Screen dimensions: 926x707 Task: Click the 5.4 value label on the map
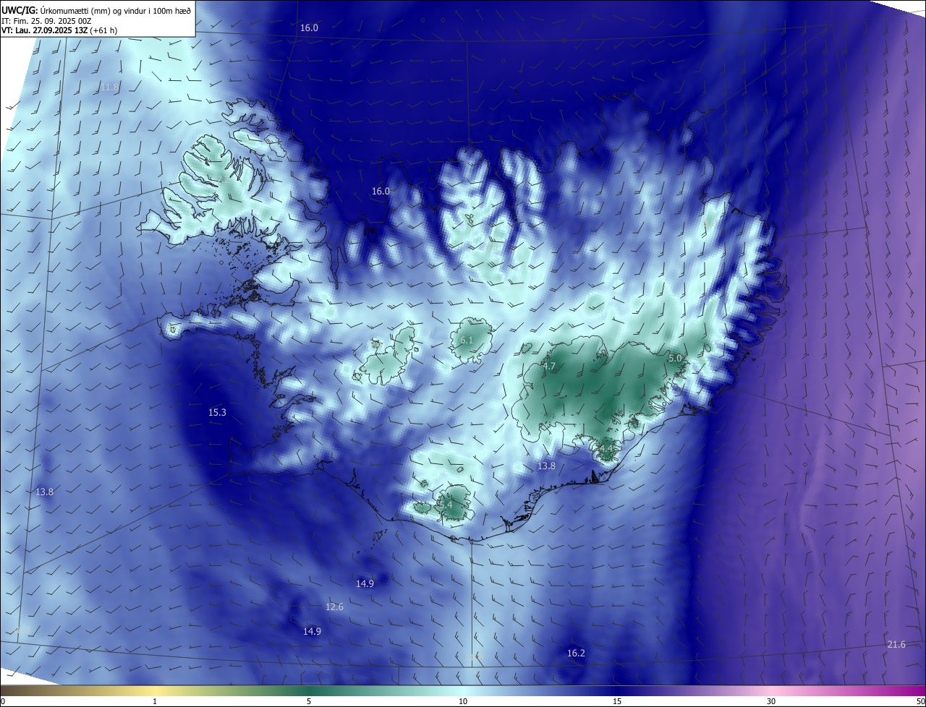point(445,505)
